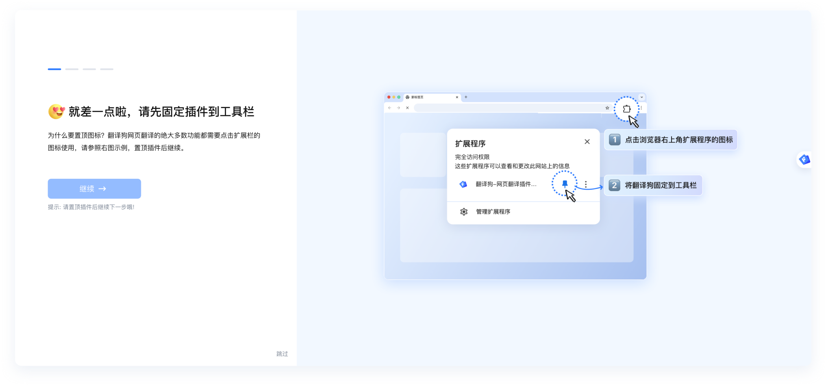Click the bookmark star in the address bar

607,108
